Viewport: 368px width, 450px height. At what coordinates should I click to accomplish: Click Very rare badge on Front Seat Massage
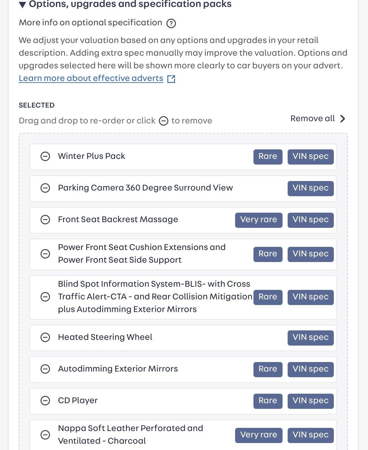(259, 220)
